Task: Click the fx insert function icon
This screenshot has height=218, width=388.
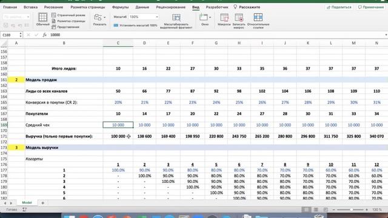Action: 44,35
